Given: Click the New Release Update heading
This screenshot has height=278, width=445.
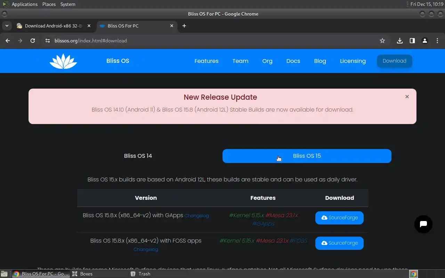Looking at the screenshot, I should click(220, 97).
